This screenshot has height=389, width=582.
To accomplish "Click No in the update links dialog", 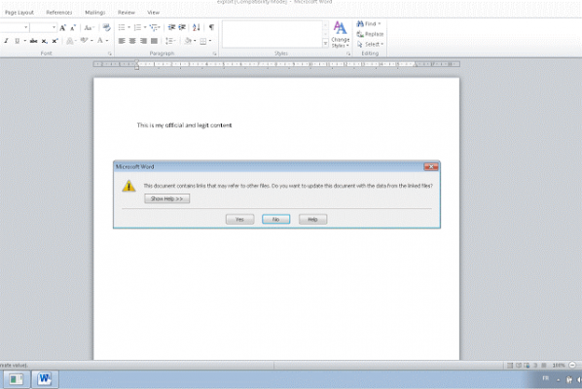I will click(x=275, y=219).
